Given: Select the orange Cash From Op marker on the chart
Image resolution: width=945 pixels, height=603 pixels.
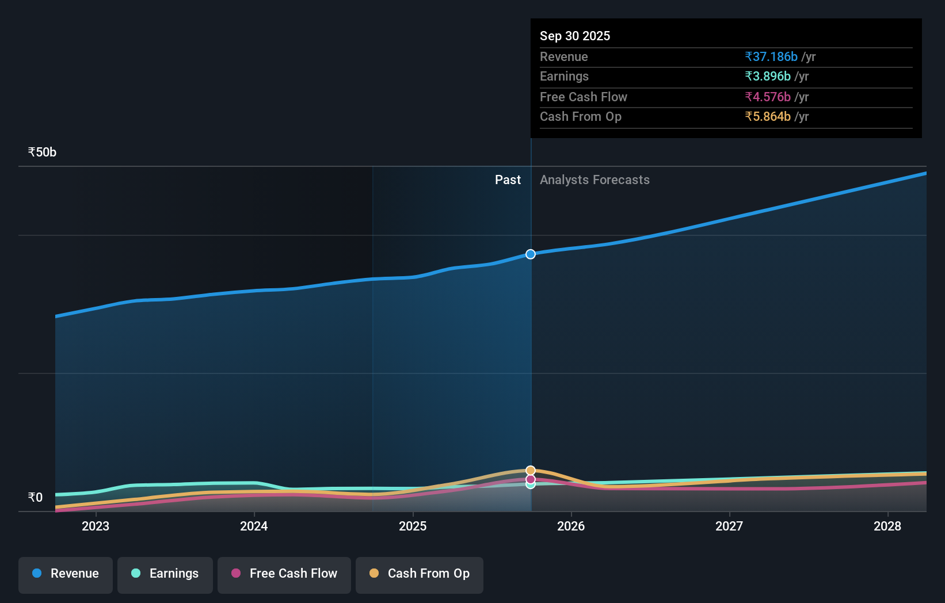Looking at the screenshot, I should [x=530, y=470].
